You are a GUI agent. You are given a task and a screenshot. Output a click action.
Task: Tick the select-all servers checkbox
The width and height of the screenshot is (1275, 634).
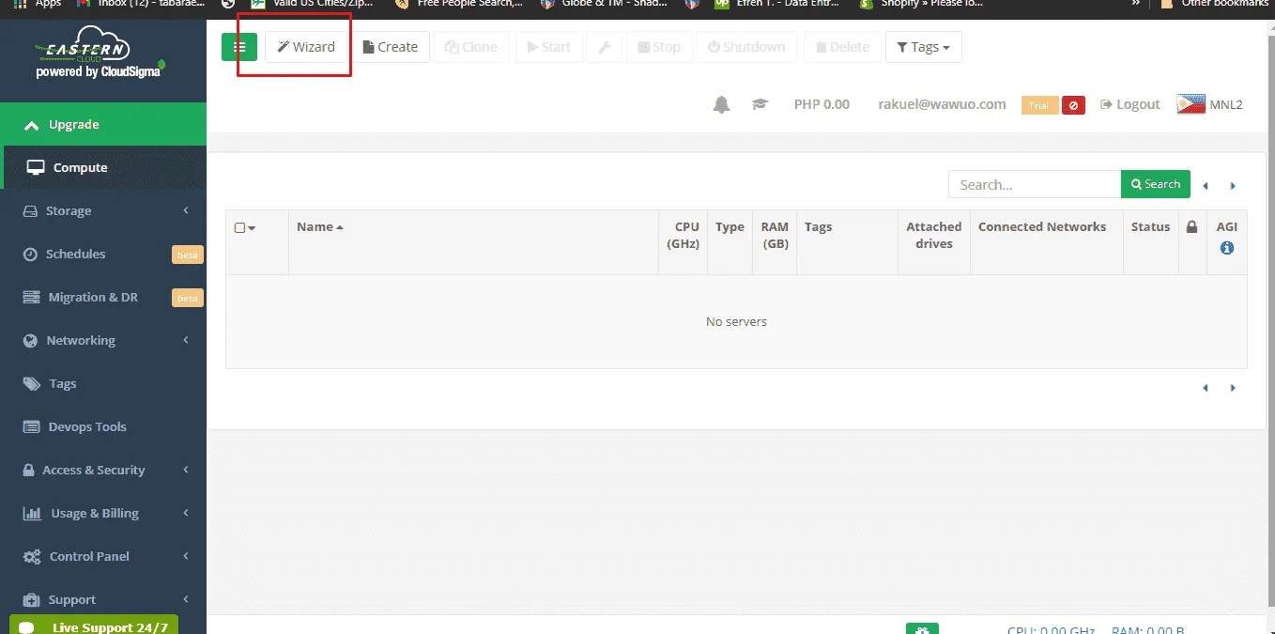239,227
